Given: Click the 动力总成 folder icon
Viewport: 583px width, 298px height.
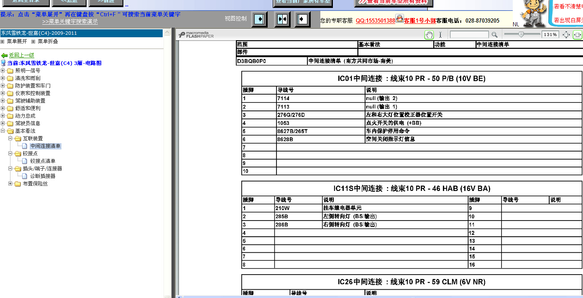Looking at the screenshot, I should coord(10,116).
